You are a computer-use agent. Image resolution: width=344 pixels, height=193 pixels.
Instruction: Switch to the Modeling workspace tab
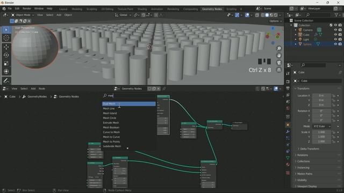pos(77,9)
